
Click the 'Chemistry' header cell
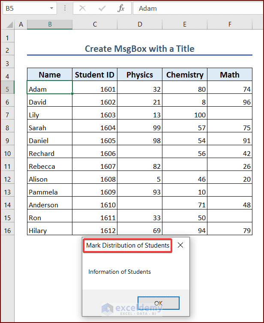tap(185, 75)
